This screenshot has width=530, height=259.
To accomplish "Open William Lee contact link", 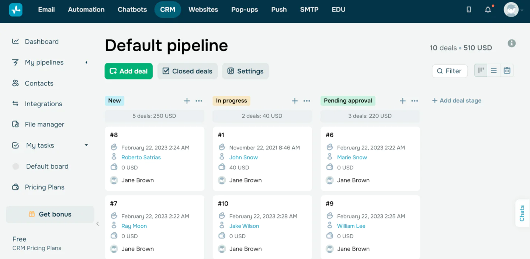I will coord(351,226).
